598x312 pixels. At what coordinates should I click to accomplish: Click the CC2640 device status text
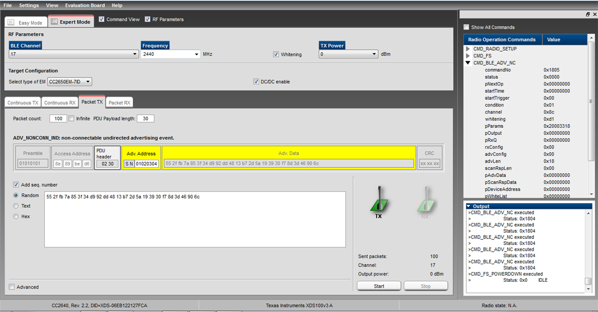[x=100, y=306]
